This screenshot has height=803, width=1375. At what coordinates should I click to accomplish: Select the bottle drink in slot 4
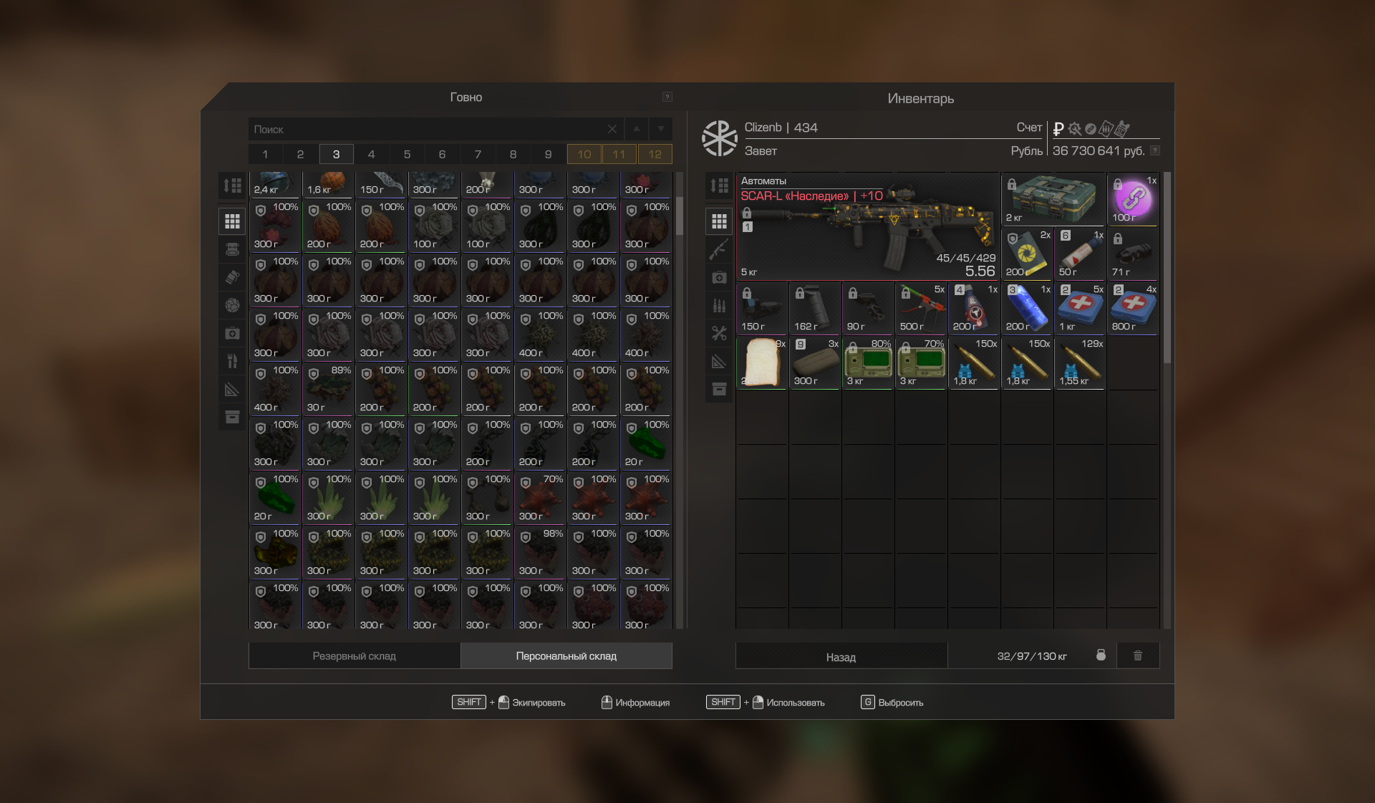[974, 307]
